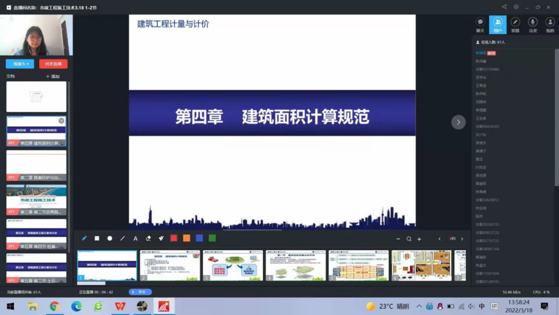Toggle the 静音 mute microphone button
This screenshot has height=315, width=559.
(x=140, y=292)
